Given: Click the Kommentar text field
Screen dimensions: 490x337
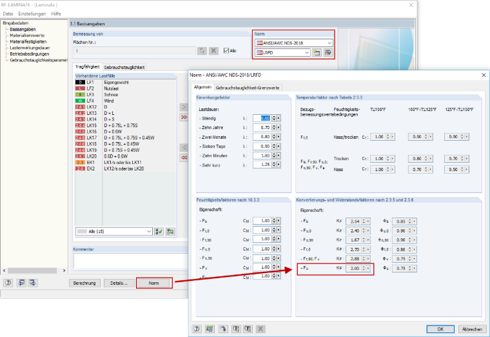Looking at the screenshot, I should pos(131,260).
